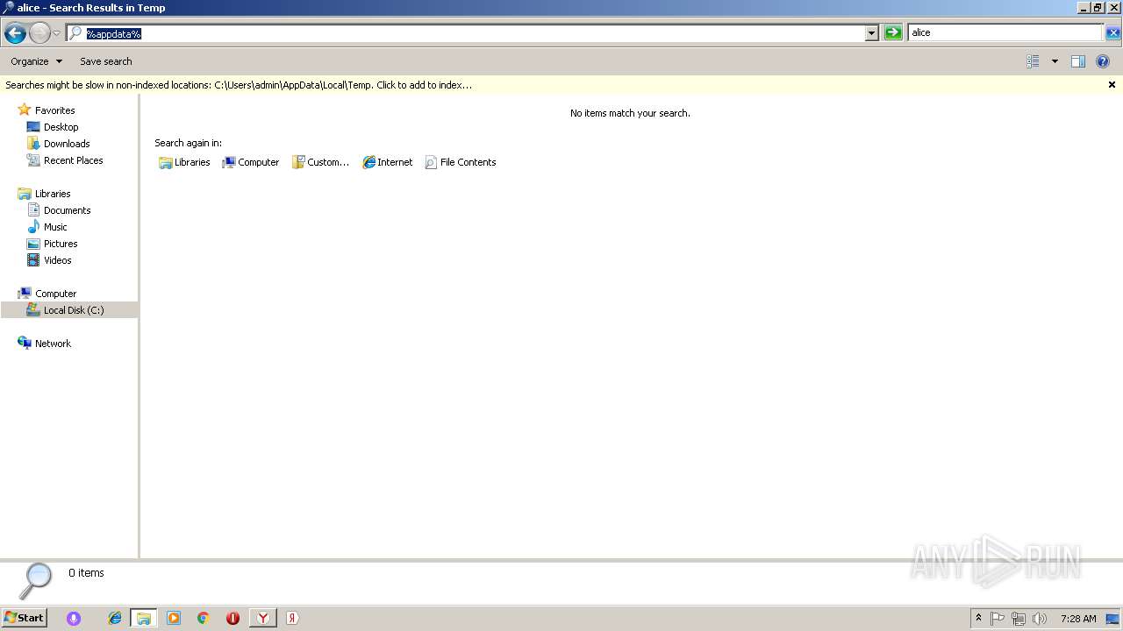Viewport: 1123px width, 631px height.
Task: Open the Documents library
Action: (x=67, y=210)
